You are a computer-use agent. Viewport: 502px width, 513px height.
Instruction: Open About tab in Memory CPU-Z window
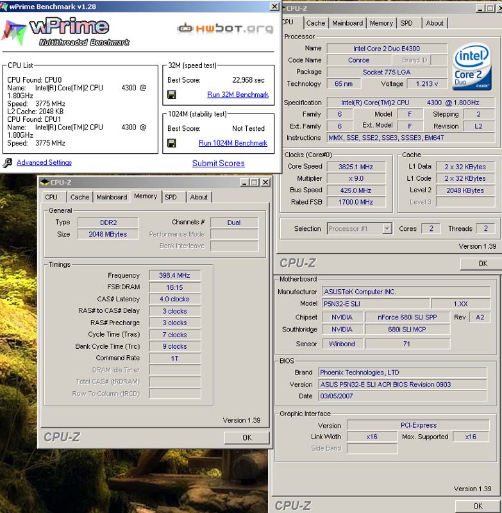point(199,198)
